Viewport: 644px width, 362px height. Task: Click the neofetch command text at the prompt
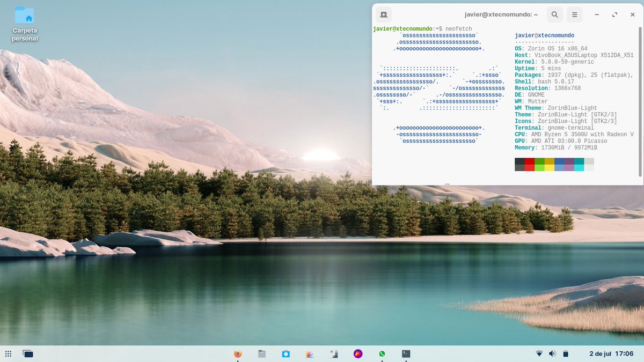458,28
